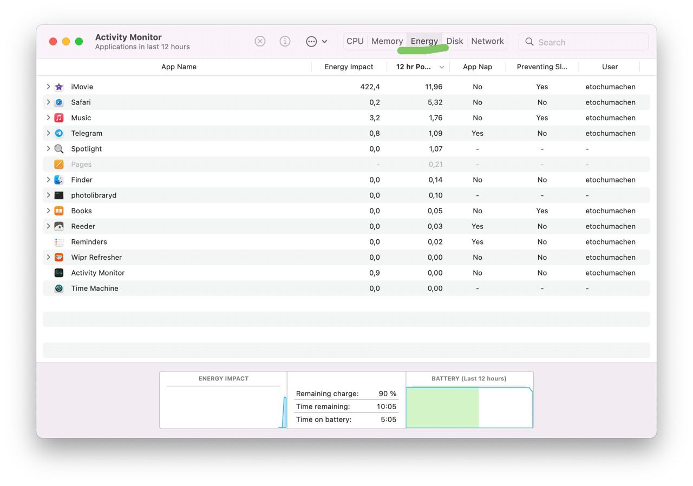Screen dimensions: 693x486
Task: Click the Spotlight magnifier icon in list
Action: 59,149
